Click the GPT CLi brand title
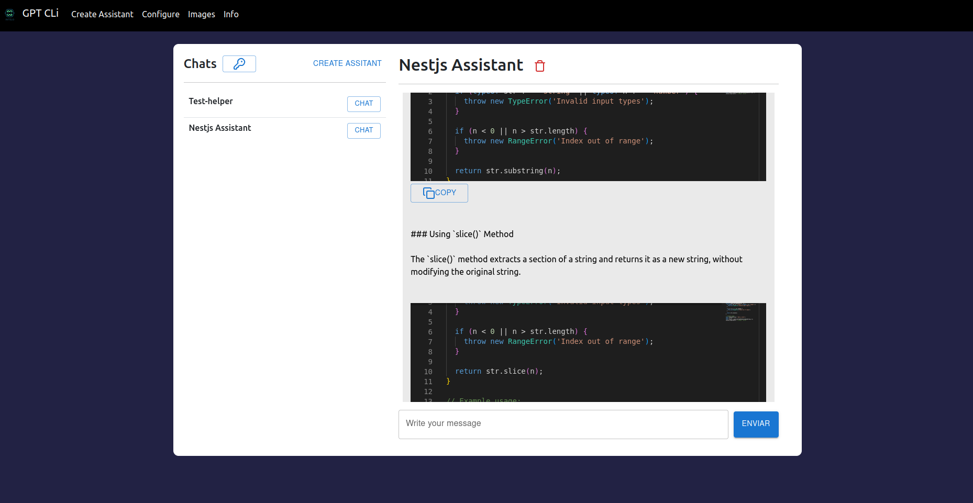 coord(40,14)
